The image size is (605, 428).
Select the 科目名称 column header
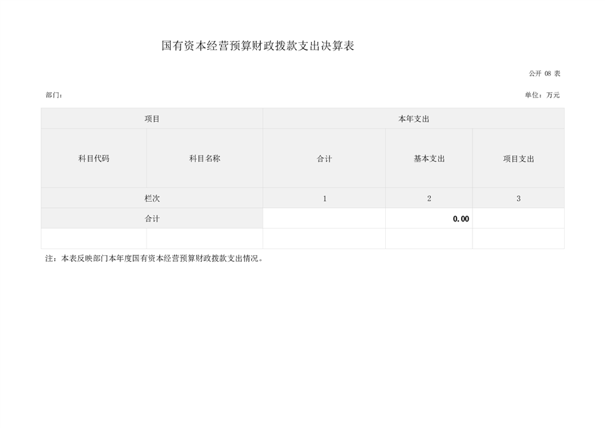point(204,158)
